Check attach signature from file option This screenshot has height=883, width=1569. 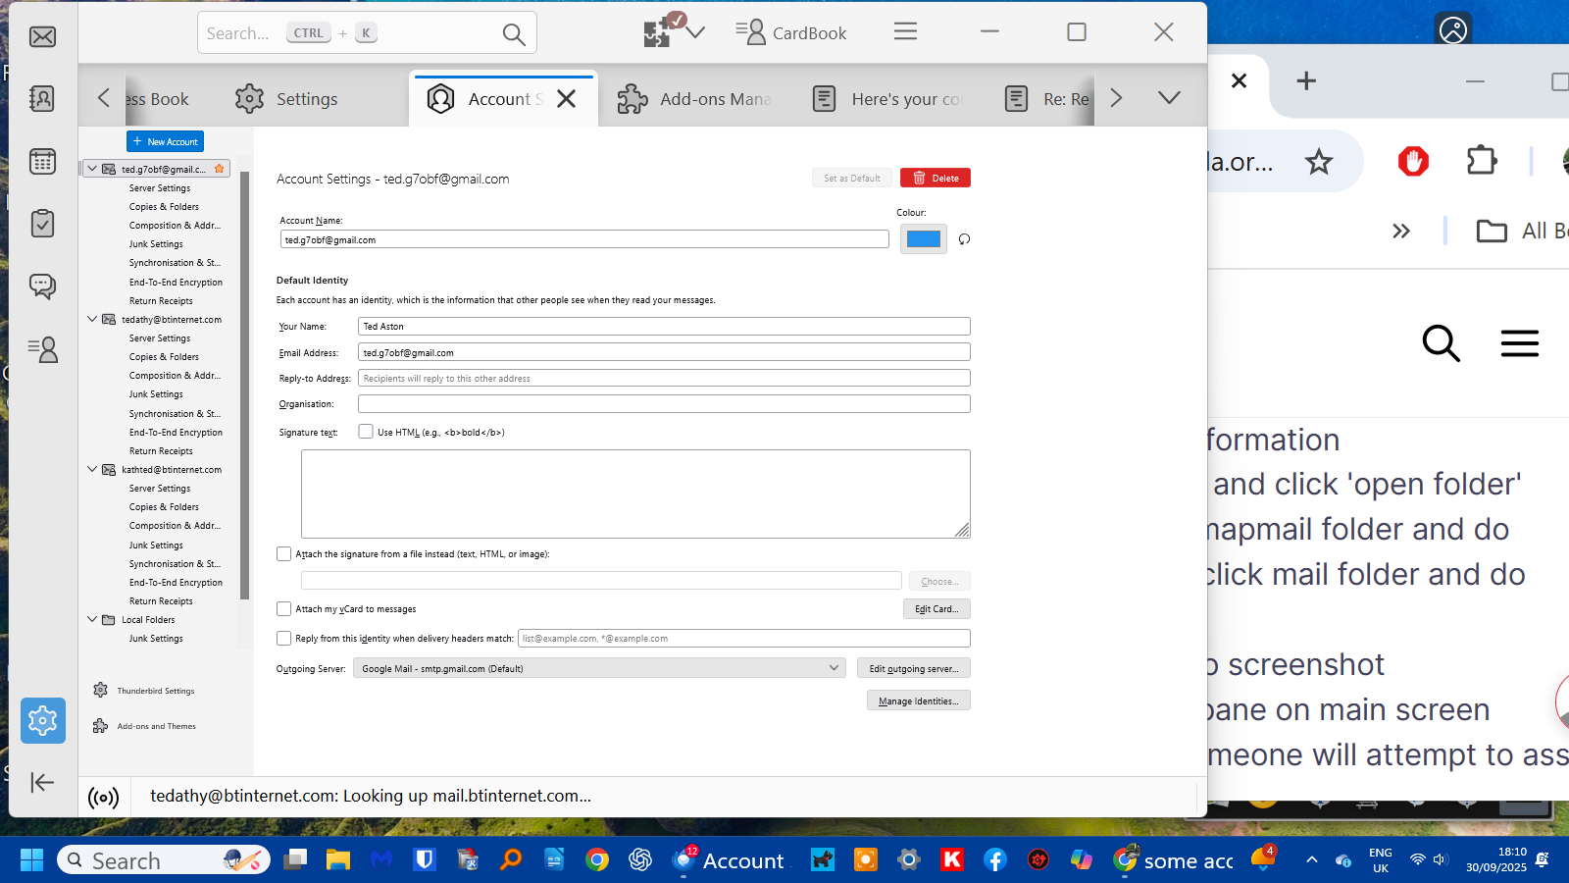[284, 554]
